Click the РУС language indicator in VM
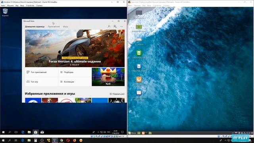 click(x=109, y=132)
